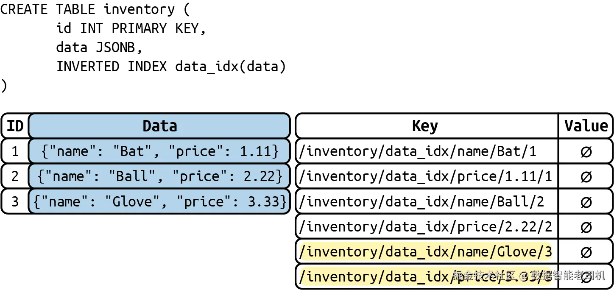614x290 pixels.
Task: Select the Key column header
Action: pyautogui.click(x=425, y=126)
